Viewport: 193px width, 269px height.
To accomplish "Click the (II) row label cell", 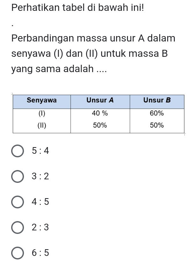I will [41, 124].
